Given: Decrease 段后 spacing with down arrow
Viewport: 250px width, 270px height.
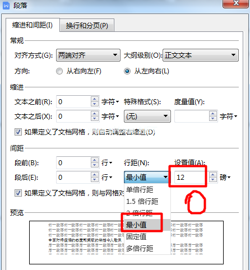Looking at the screenshot, I should [95, 180].
